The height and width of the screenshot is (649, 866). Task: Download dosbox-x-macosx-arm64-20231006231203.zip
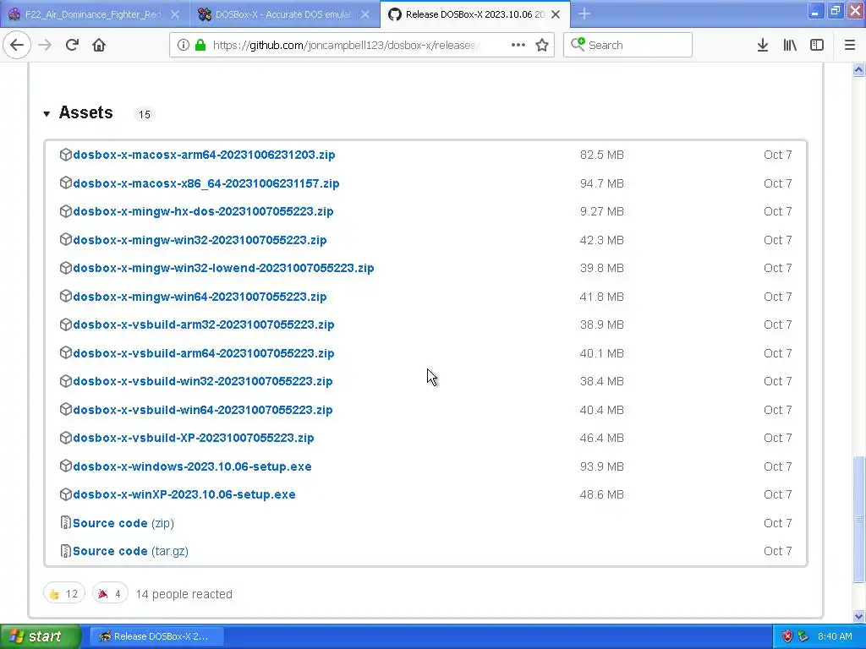[204, 155]
